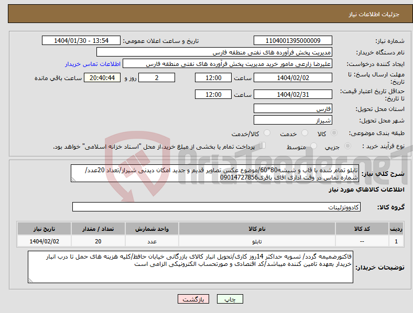The width and height of the screenshot is (413, 313).
Task: Select the متوسط purchase type radio
Action: coord(314,146)
